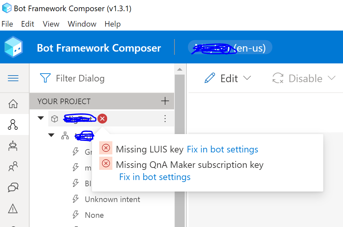Open the File menu
343x227 pixels.
7,24
